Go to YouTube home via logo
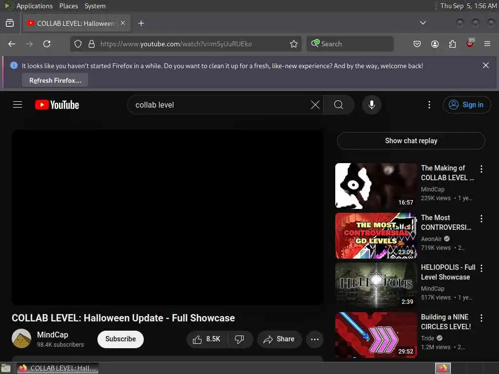 tap(57, 105)
